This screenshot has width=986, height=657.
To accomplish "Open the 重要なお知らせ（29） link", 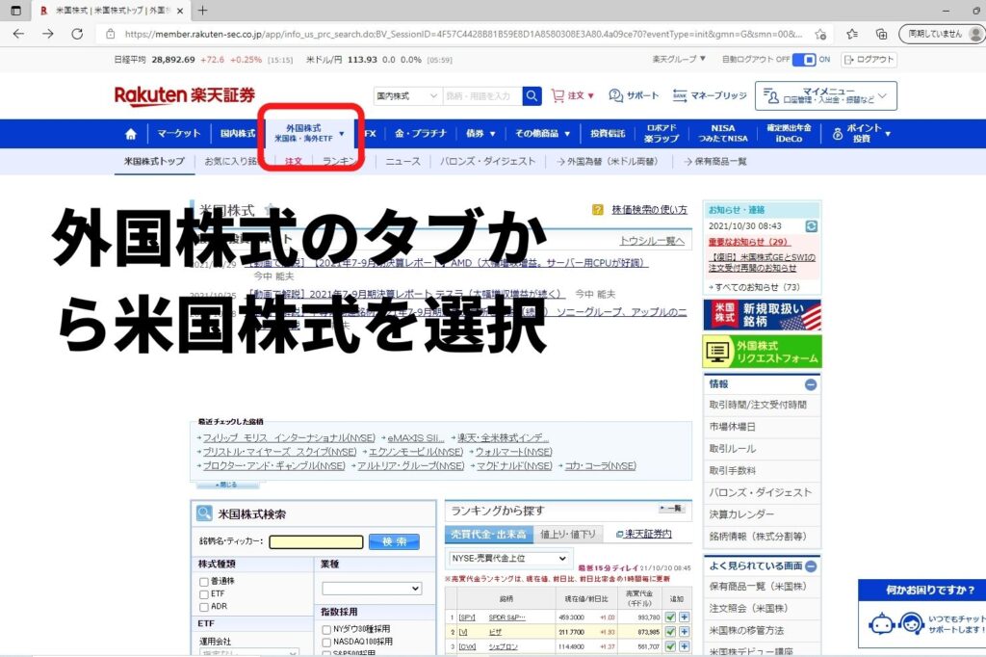I will pyautogui.click(x=749, y=242).
